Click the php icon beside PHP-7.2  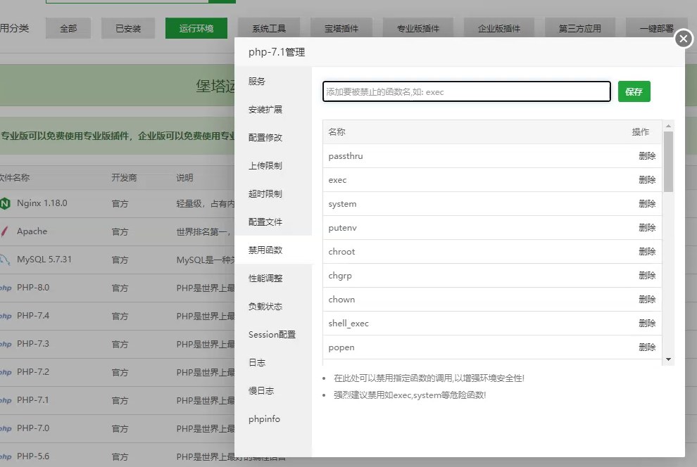coord(6,372)
